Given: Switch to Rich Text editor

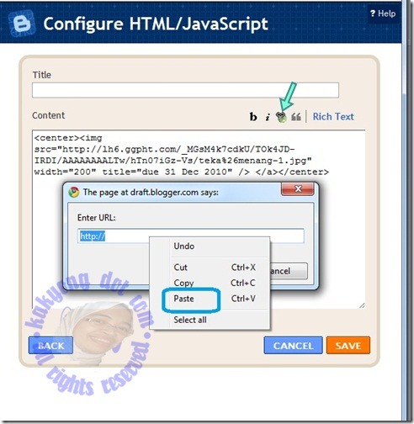Looking at the screenshot, I should (333, 117).
